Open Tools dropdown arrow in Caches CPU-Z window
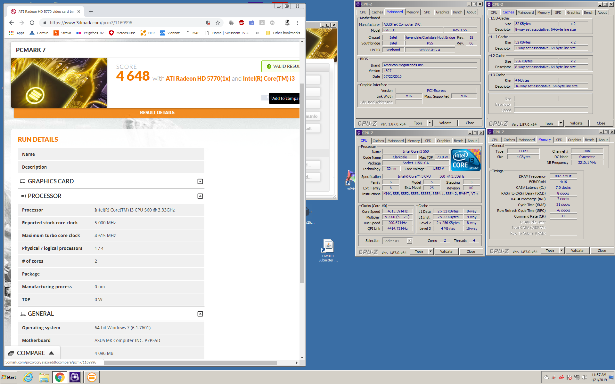The image size is (615, 384). pyautogui.click(x=561, y=123)
